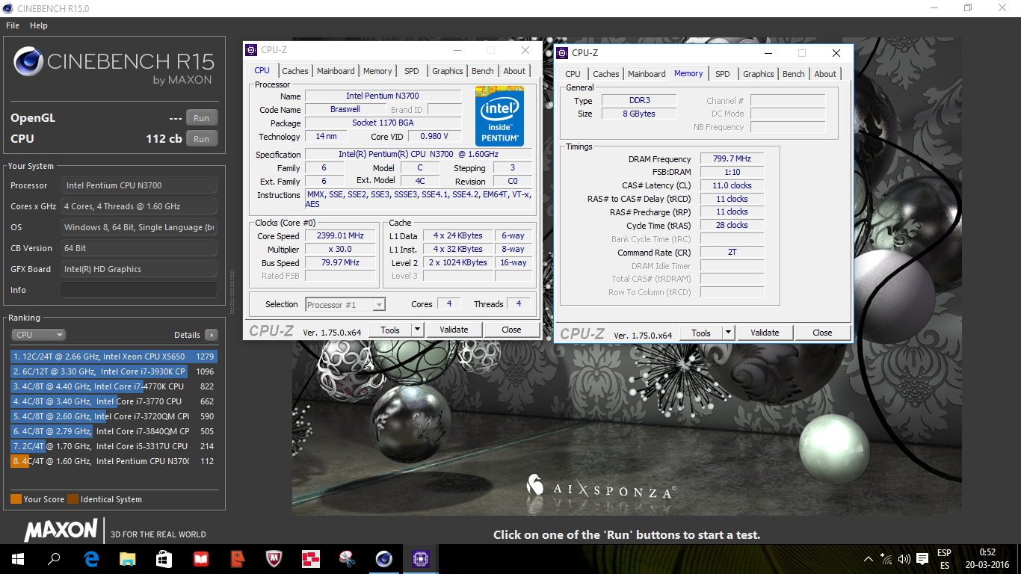Select i7-4770K ranking row
Viewport: 1021px width, 574px height.
(114, 386)
